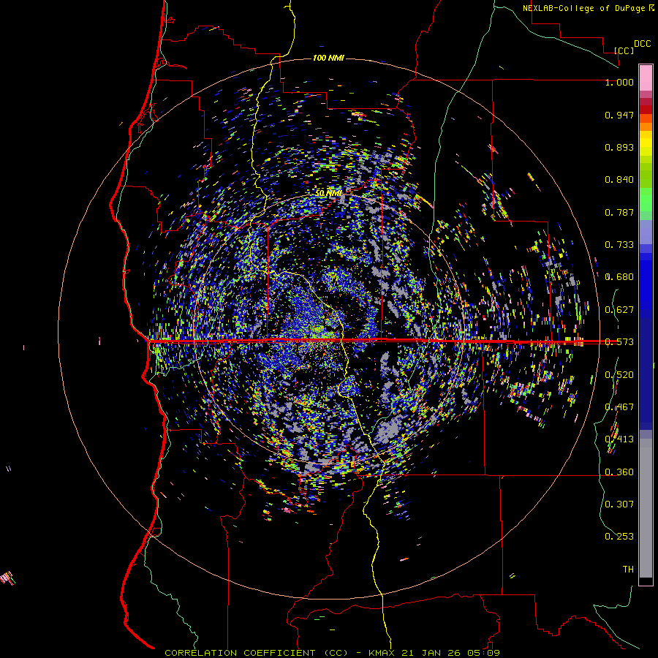Click the 0.307 scale value
This screenshot has width=658, height=658.
[619, 504]
